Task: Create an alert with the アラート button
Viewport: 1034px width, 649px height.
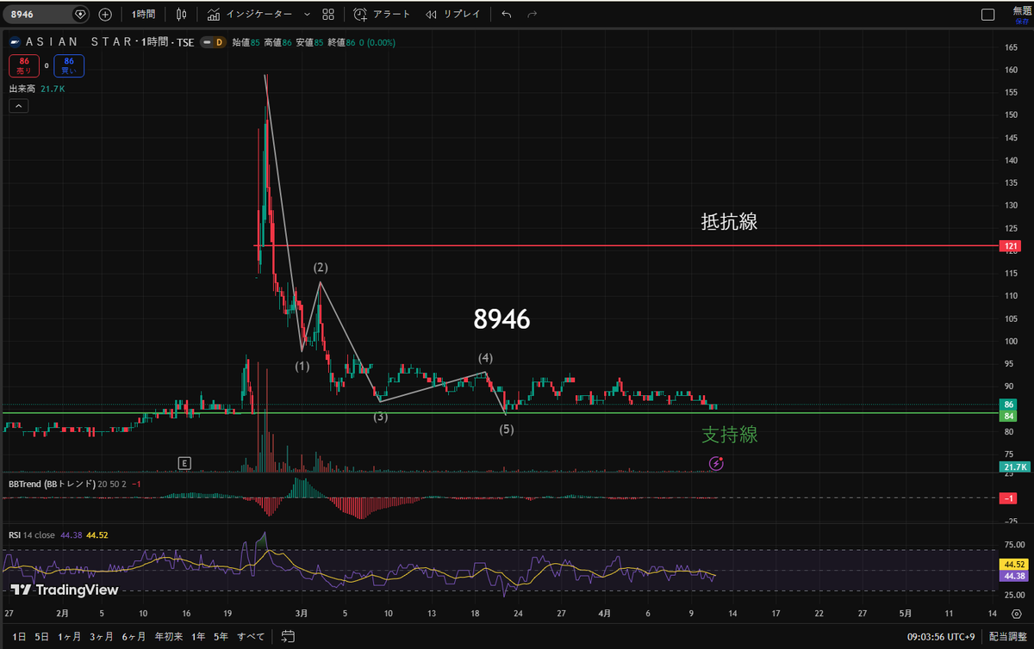Action: (x=381, y=14)
